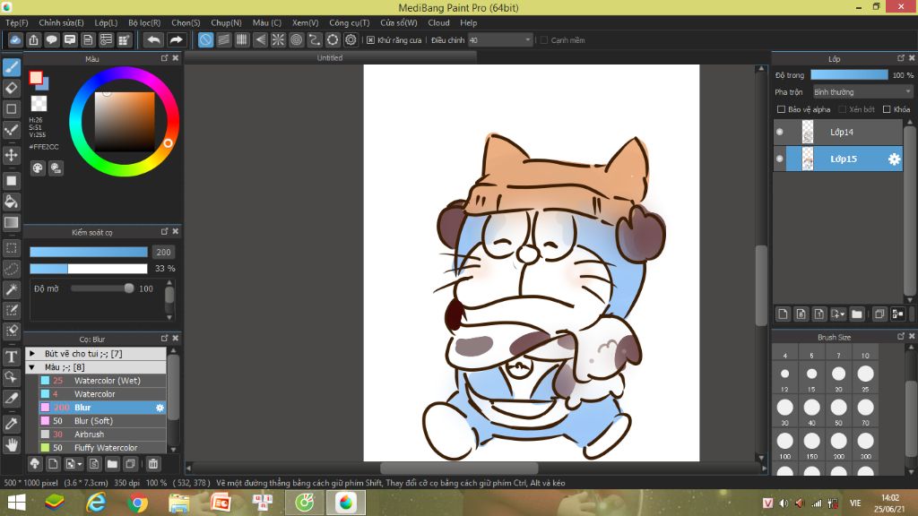
Task: Open the Lớp(L) menu
Action: [x=106, y=22]
